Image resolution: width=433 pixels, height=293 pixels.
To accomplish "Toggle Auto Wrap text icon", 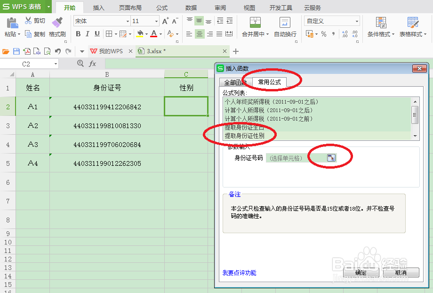I will (285, 23).
